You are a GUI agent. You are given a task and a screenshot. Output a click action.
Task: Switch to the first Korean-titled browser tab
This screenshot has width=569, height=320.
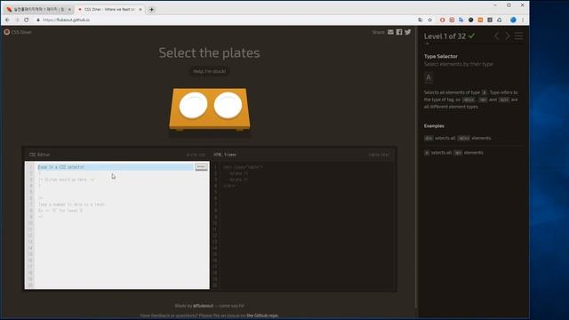click(x=38, y=10)
